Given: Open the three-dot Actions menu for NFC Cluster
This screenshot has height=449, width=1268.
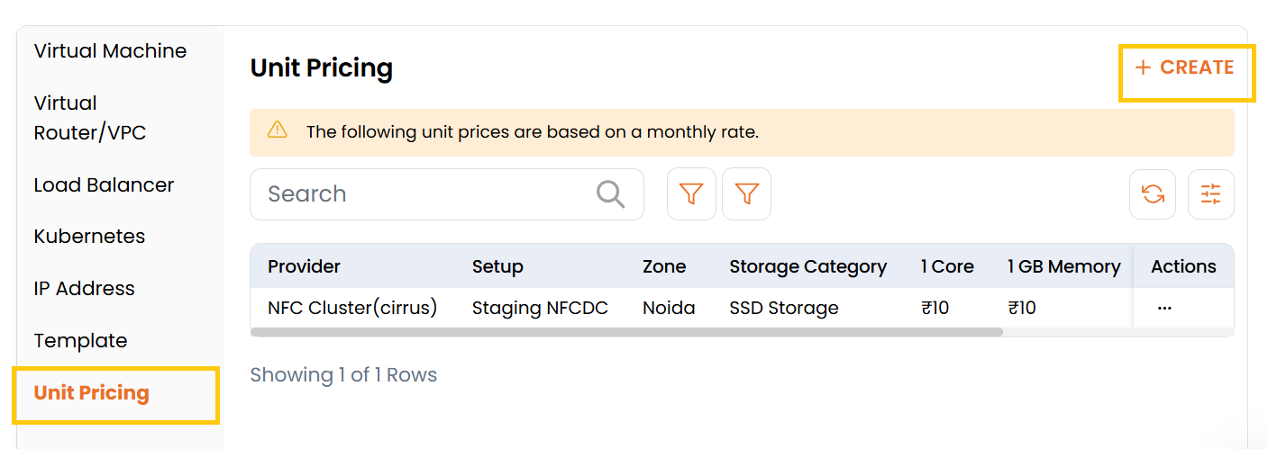Looking at the screenshot, I should [1164, 308].
